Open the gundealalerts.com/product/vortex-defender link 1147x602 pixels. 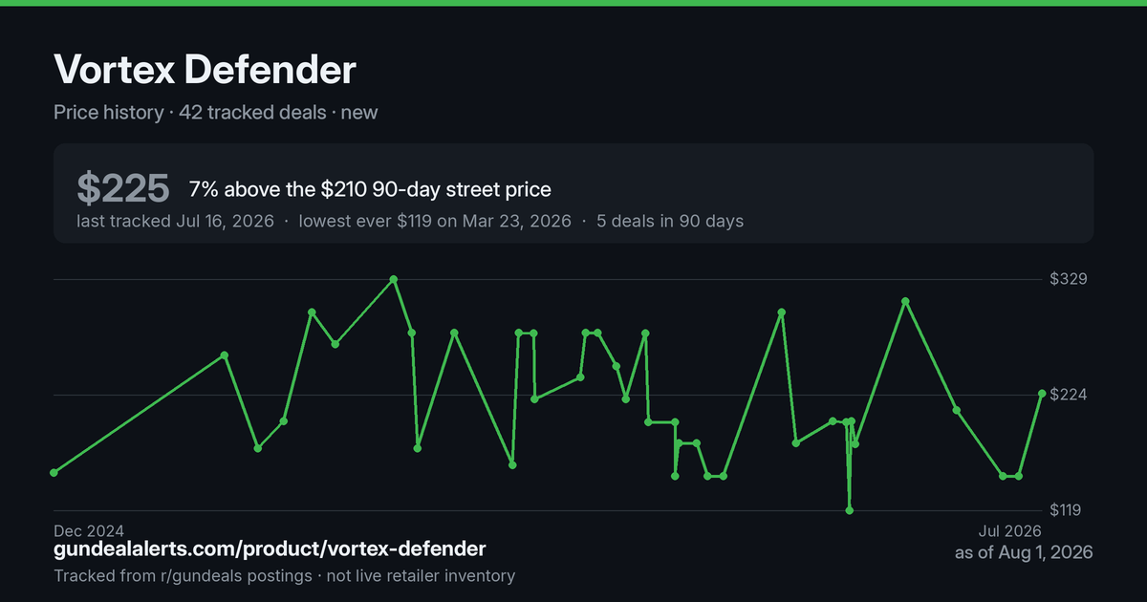tap(270, 549)
